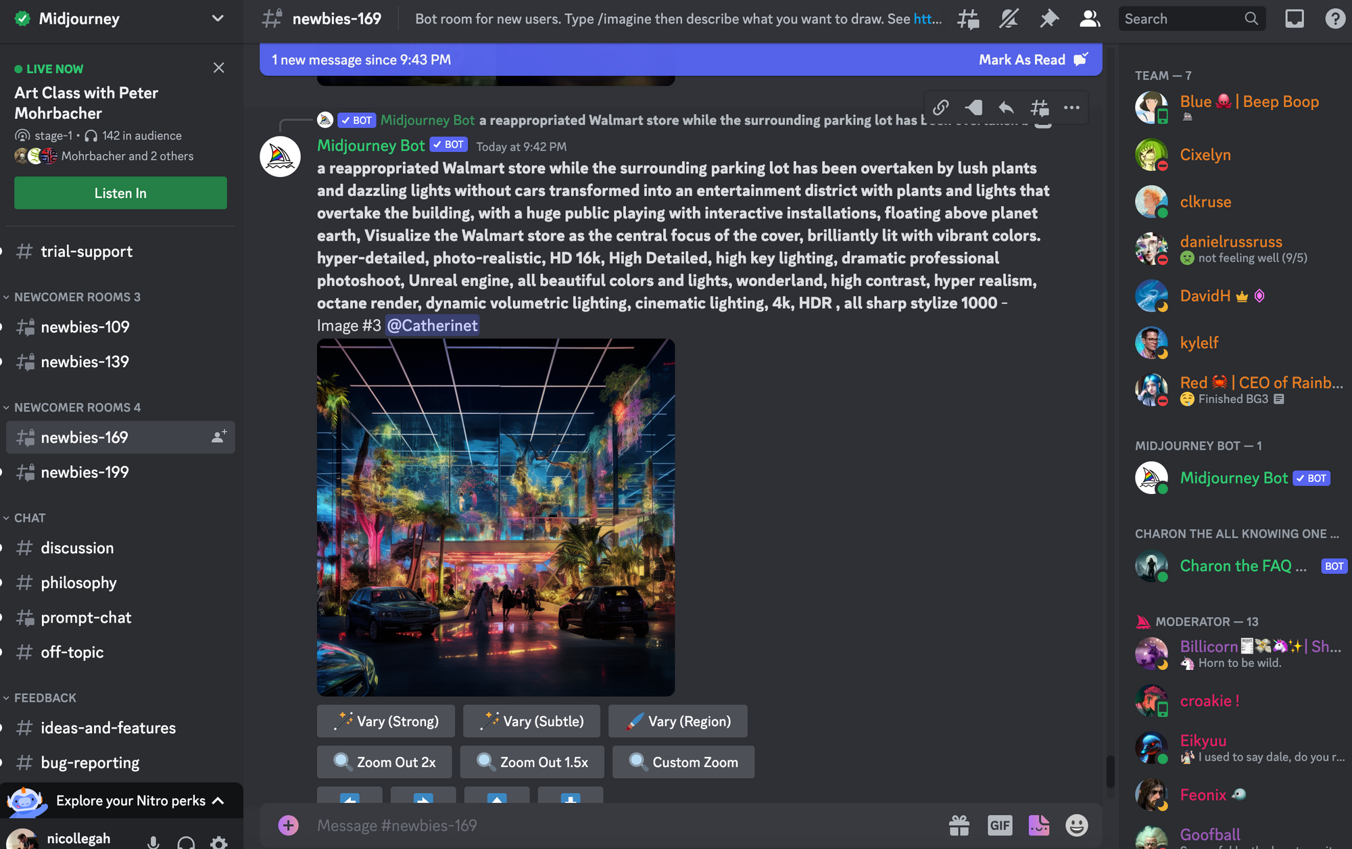Click the Listen In button
Image resolution: width=1352 pixels, height=849 pixels.
point(120,193)
